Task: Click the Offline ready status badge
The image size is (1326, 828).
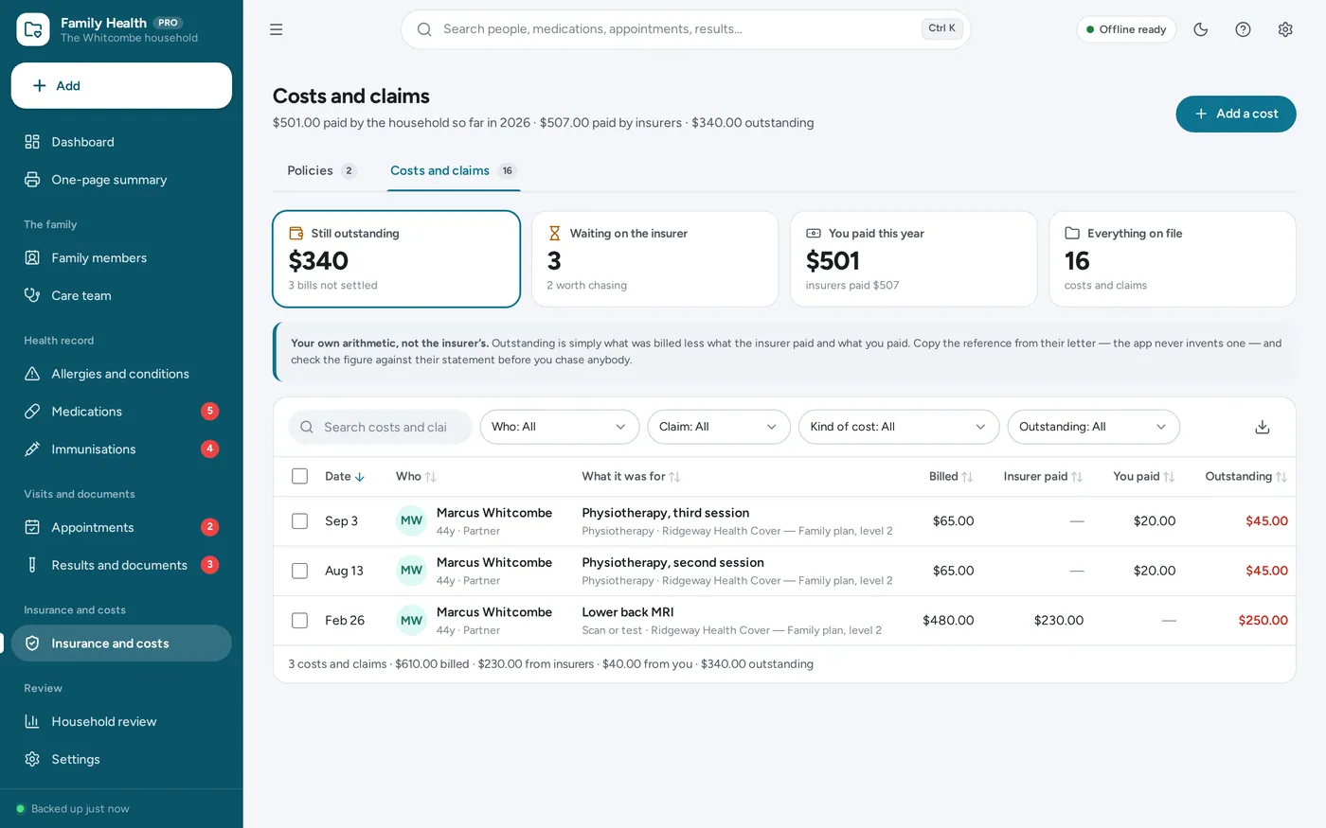Action: click(x=1126, y=29)
